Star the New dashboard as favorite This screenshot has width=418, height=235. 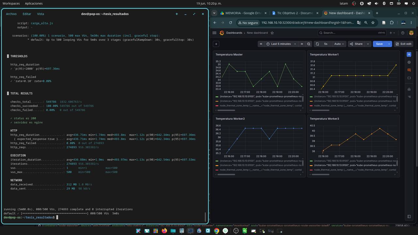coord(272,33)
